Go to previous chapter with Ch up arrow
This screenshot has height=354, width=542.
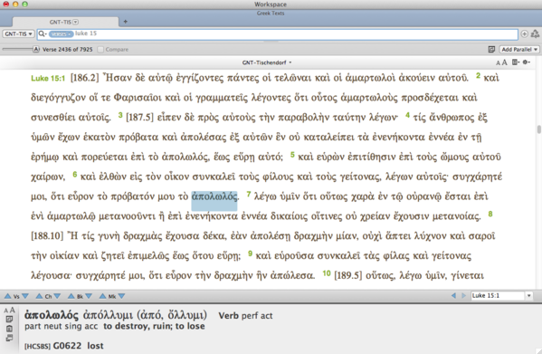point(40,296)
